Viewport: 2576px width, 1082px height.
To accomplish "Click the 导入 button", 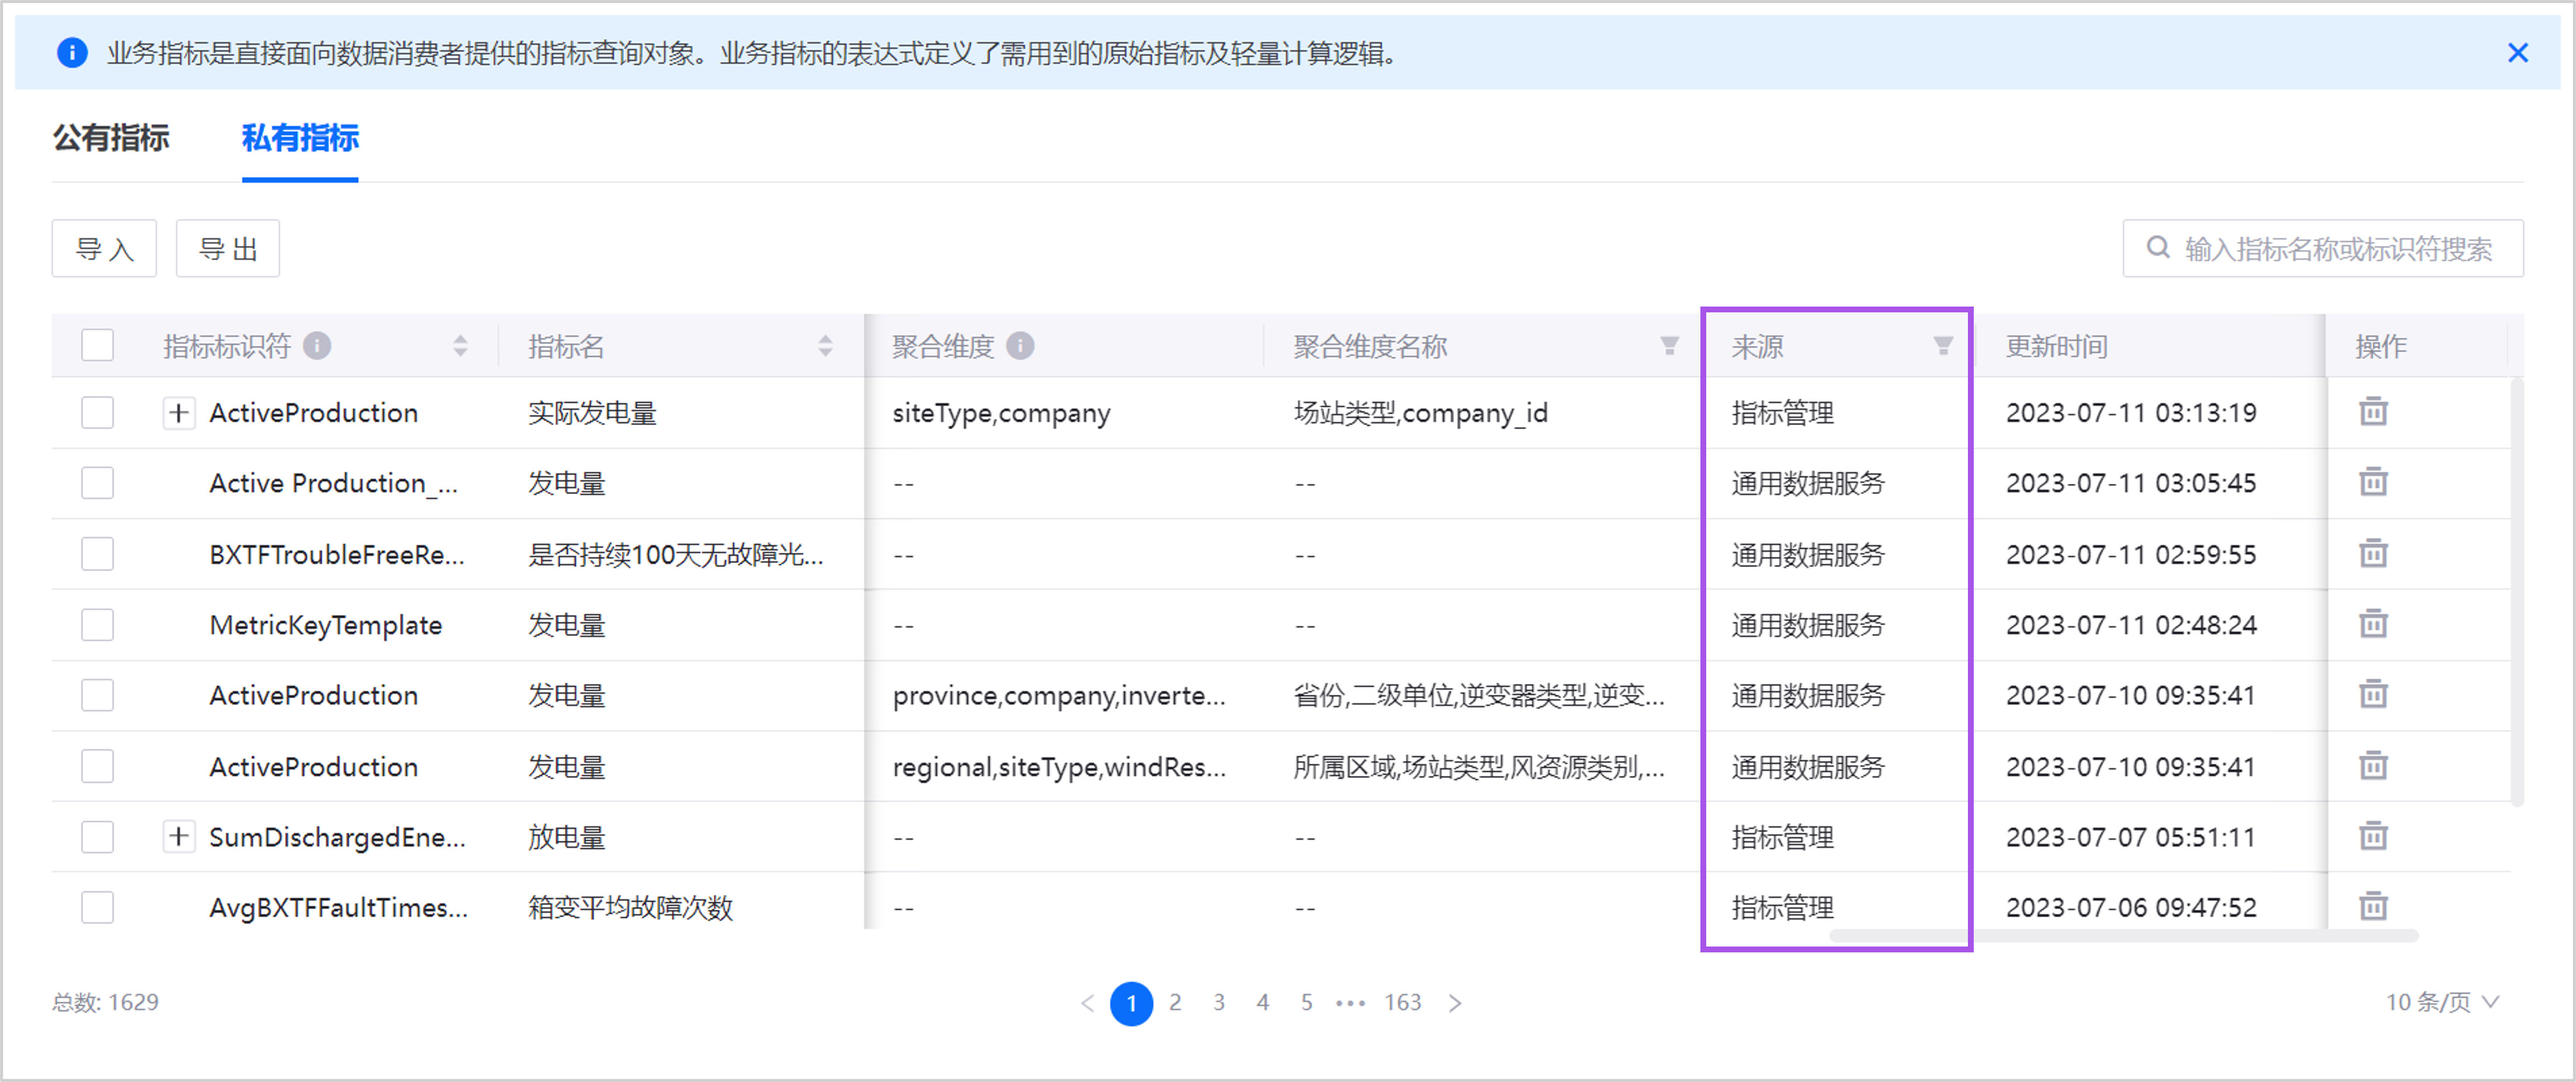I will pyautogui.click(x=104, y=249).
